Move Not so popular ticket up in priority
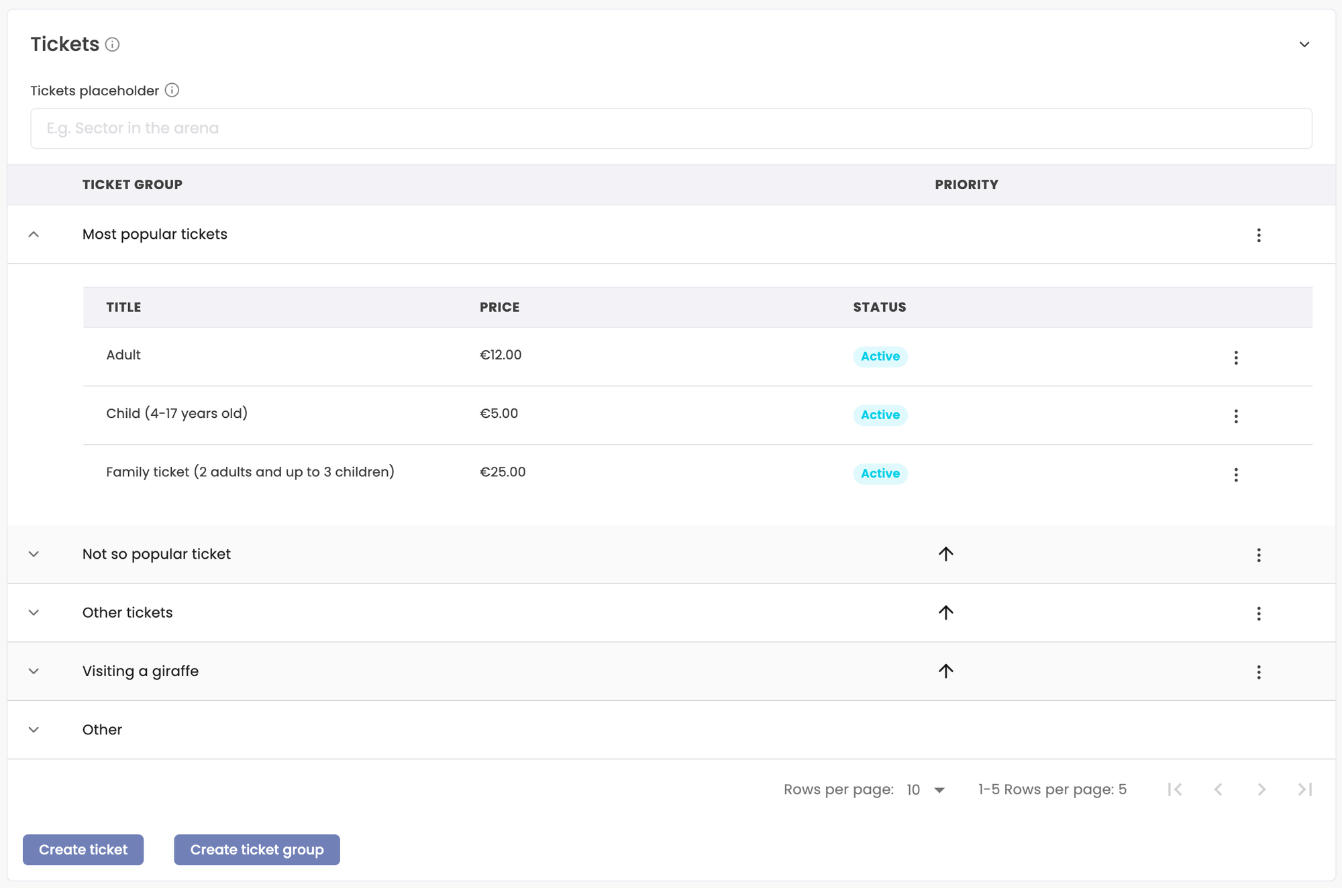 (946, 554)
